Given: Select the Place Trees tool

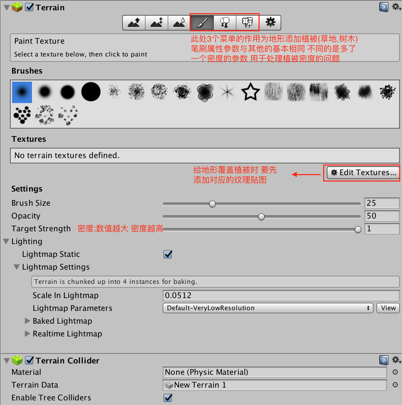Looking at the screenshot, I should tap(225, 23).
